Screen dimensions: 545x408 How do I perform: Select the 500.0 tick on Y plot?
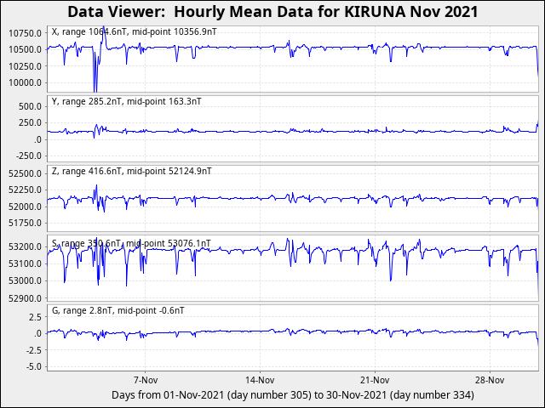point(29,106)
